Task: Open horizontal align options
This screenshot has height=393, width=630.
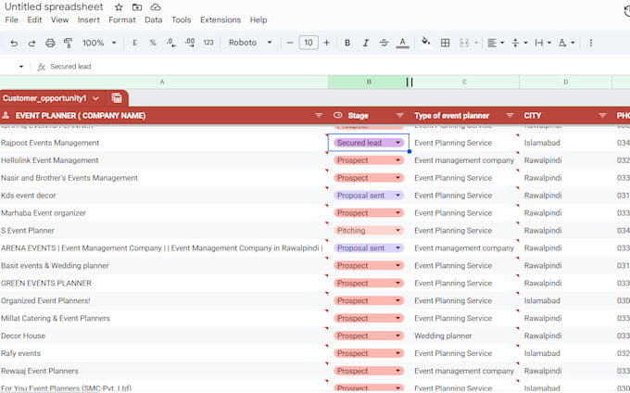Action: point(496,43)
